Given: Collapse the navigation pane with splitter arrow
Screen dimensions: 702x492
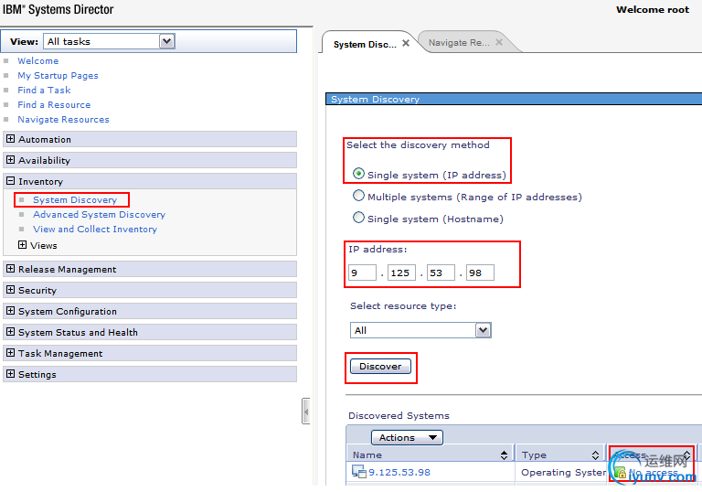Looking at the screenshot, I should [x=306, y=411].
